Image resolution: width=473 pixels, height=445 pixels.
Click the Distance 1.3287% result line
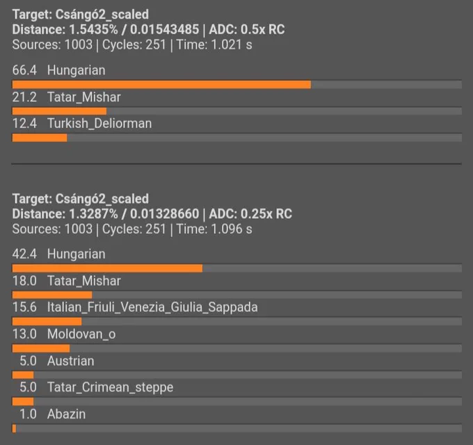152,213
